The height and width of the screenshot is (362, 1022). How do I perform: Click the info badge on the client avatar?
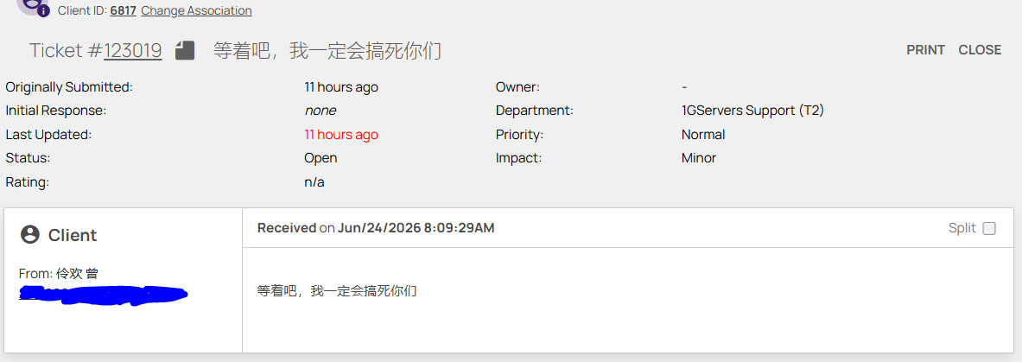click(43, 11)
